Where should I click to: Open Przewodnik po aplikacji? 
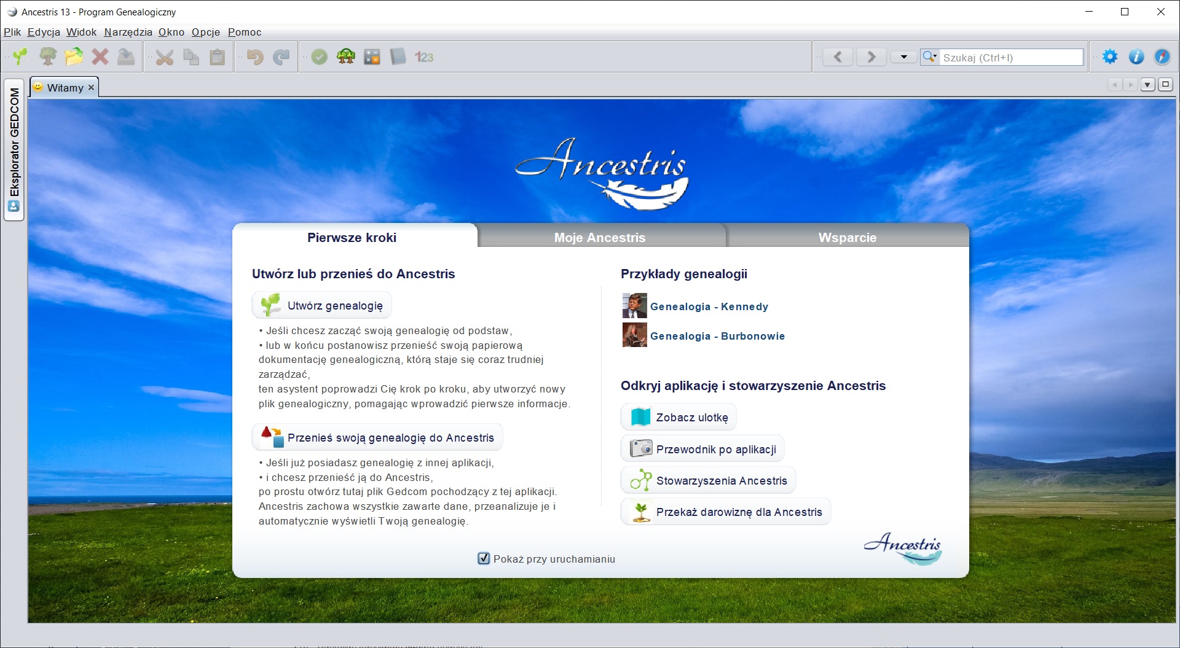702,449
